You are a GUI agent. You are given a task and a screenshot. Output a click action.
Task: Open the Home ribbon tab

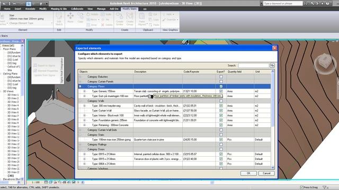click(x=7, y=9)
